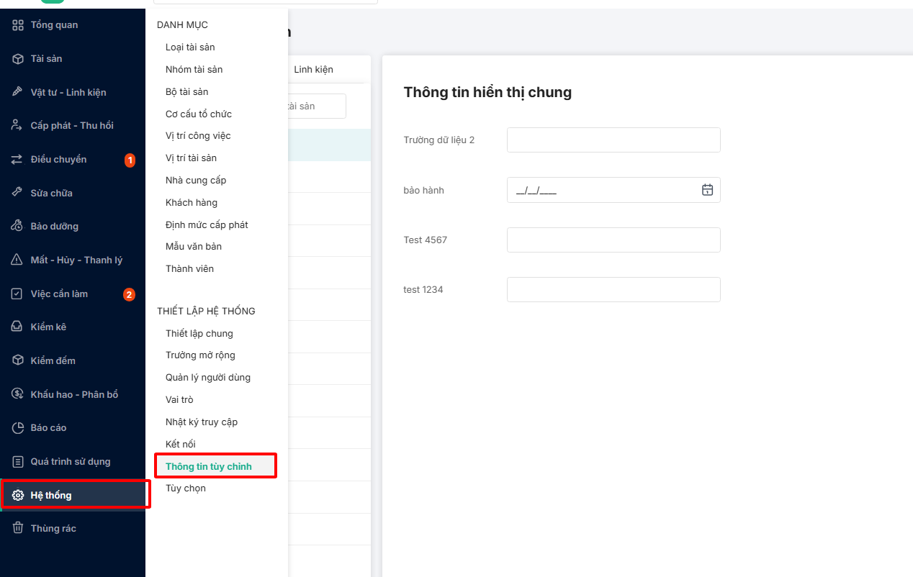
Task: Select Cơ cấu tổ chức menu item
Action: click(x=198, y=114)
